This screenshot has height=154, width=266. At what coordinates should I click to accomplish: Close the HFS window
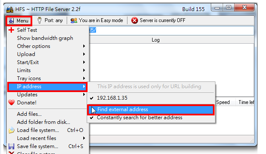click(x=244, y=8)
